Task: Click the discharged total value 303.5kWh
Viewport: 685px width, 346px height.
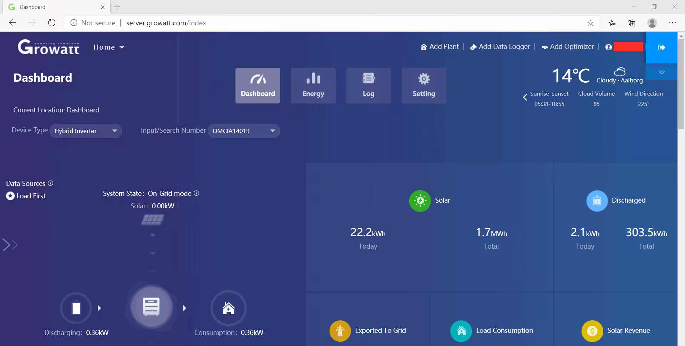Action: (646, 233)
